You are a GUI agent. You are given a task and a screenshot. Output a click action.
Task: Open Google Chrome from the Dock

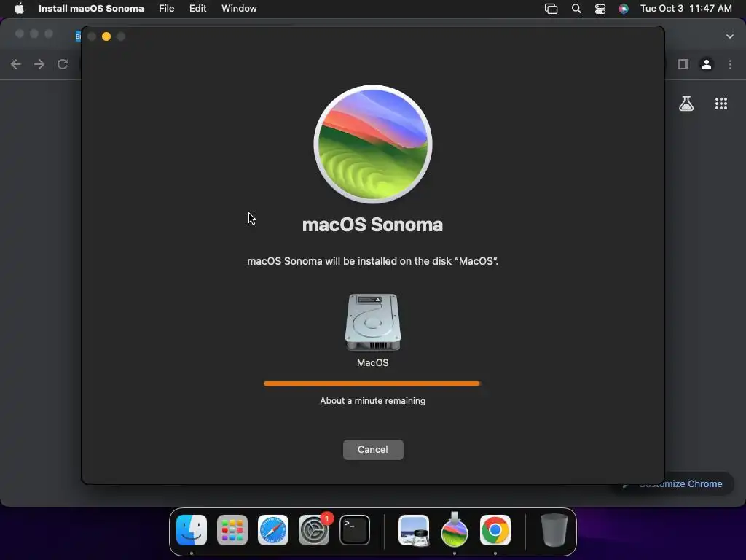pyautogui.click(x=495, y=530)
